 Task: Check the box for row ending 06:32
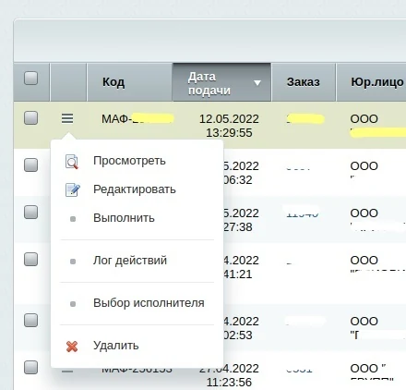[x=31, y=165]
